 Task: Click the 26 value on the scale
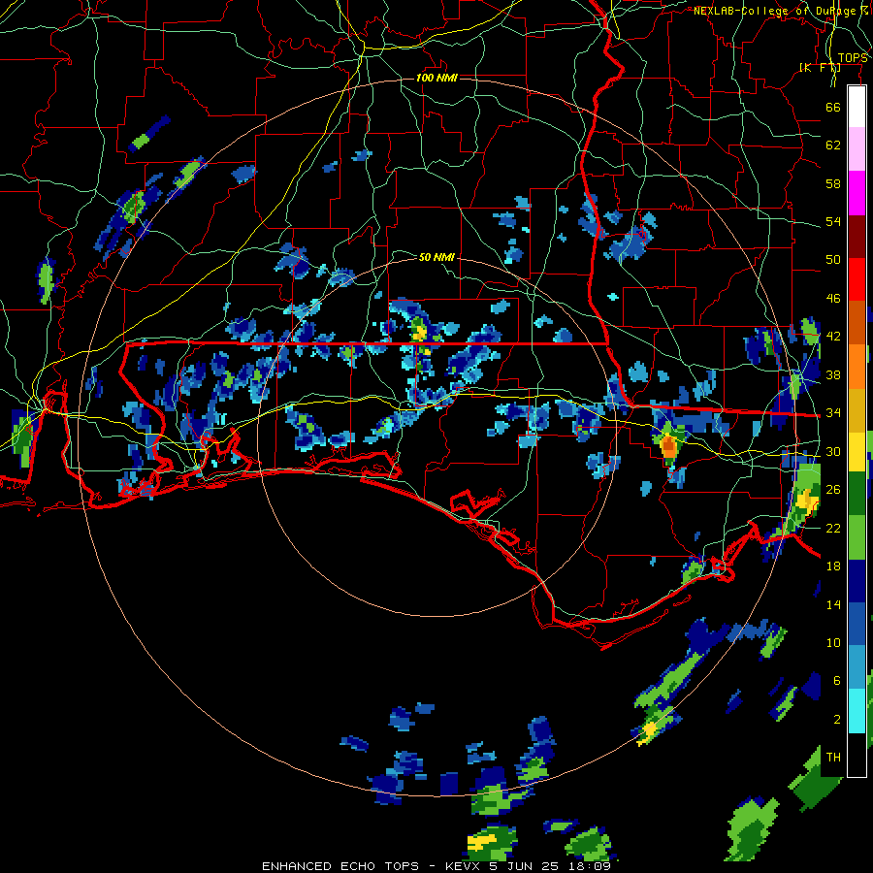833,490
